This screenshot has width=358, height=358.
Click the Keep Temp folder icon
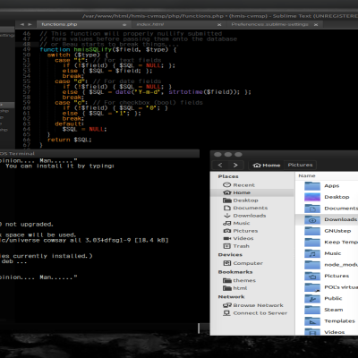tap(312, 242)
